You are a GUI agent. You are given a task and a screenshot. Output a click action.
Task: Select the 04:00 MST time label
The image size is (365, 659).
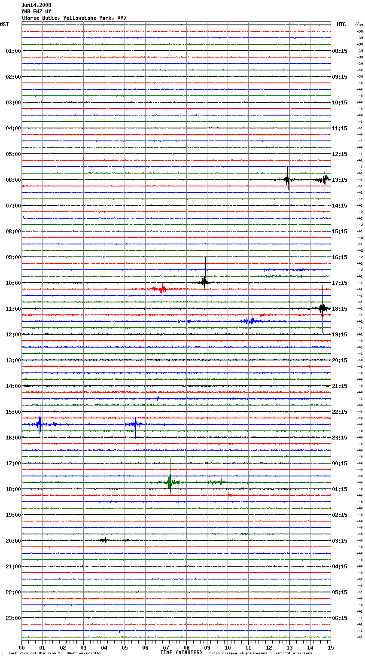point(13,128)
